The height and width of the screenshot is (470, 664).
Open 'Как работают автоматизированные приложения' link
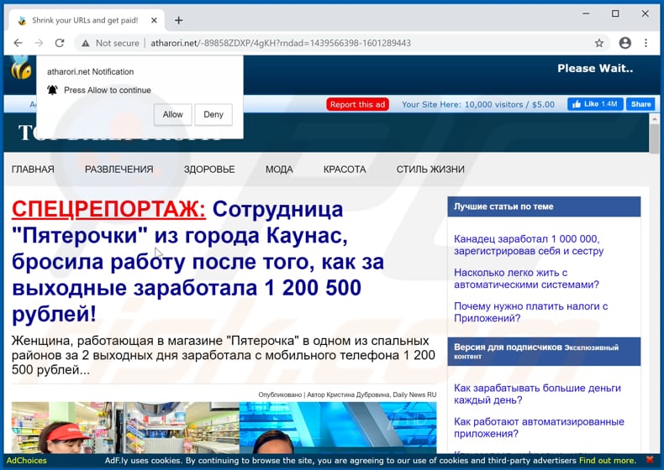pyautogui.click(x=539, y=427)
